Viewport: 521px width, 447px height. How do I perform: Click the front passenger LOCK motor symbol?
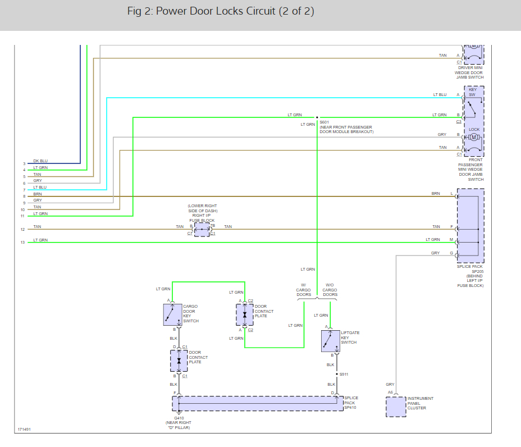pos(473,137)
